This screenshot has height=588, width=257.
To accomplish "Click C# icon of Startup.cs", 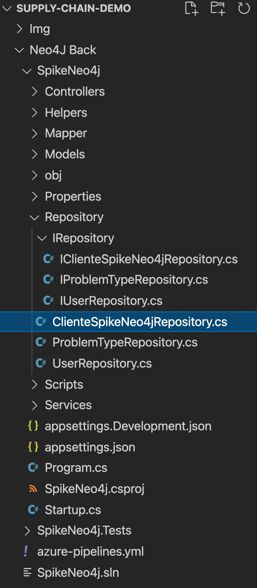I will click(33, 510).
